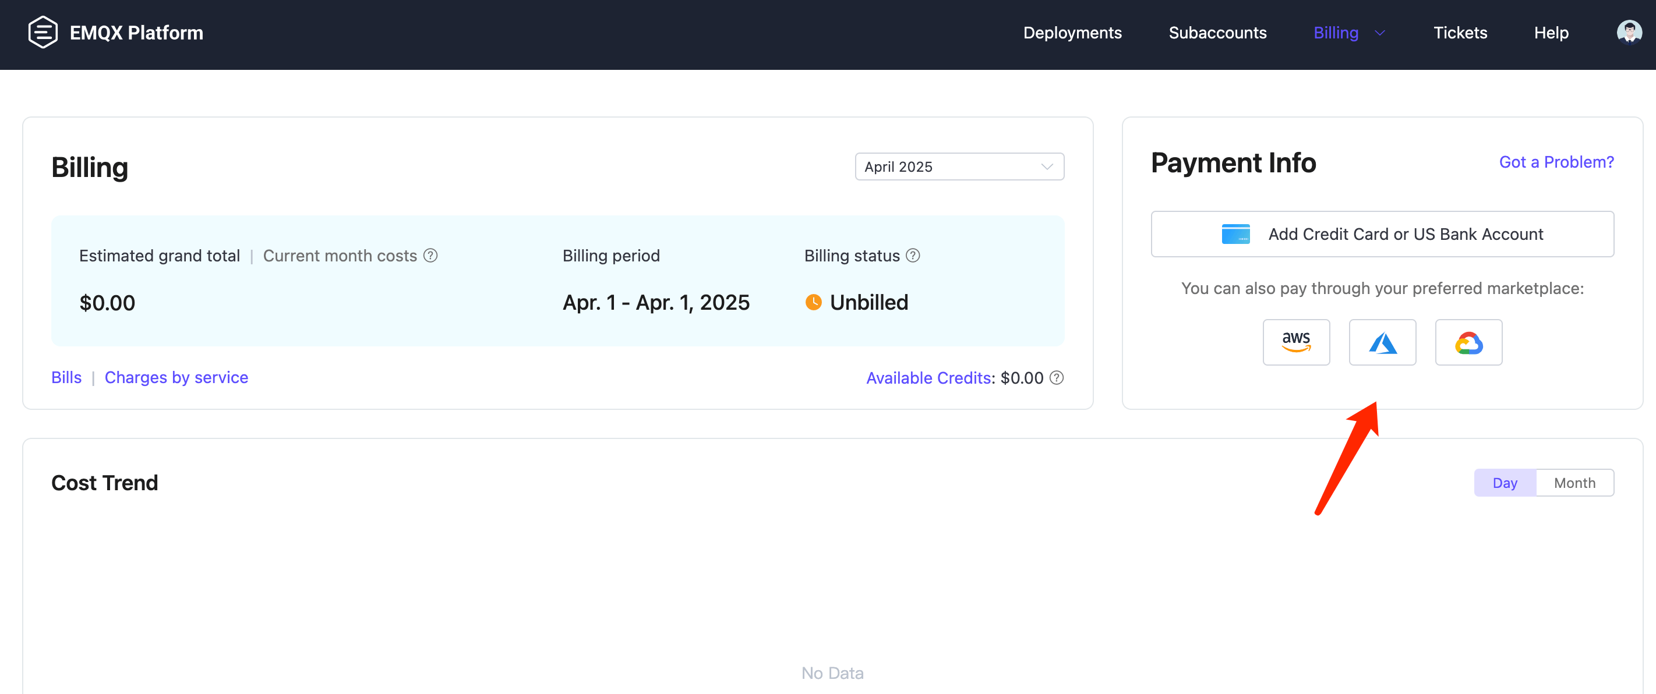Choose Google Cloud Marketplace payment option
The height and width of the screenshot is (694, 1656).
(x=1468, y=342)
